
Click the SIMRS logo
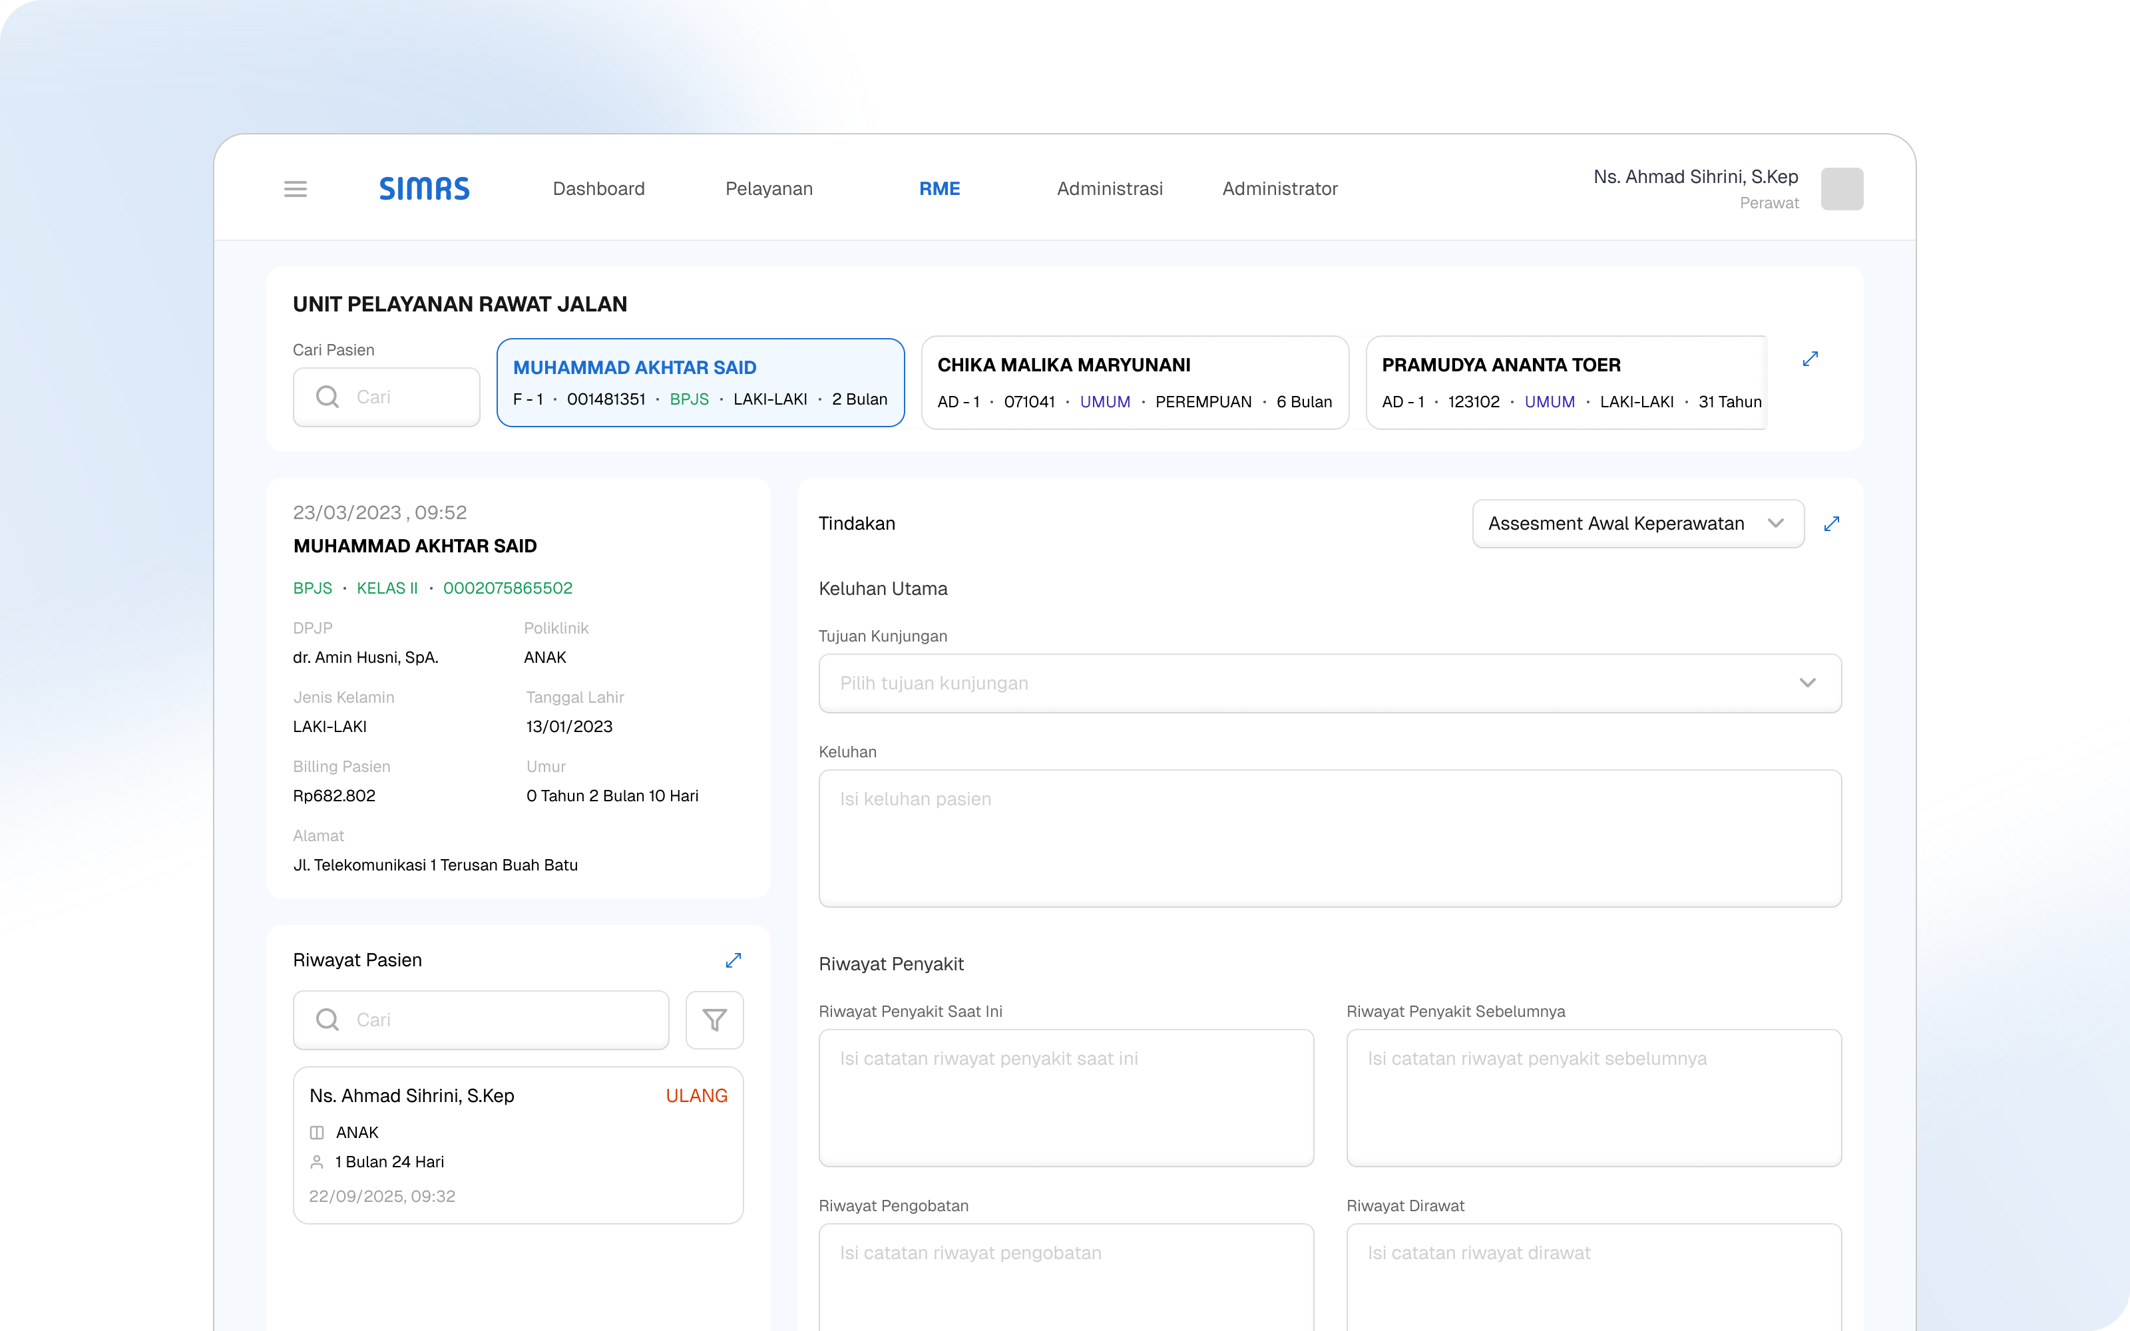pos(424,188)
